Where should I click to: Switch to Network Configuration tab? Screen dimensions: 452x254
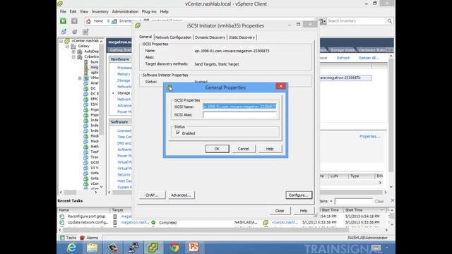point(173,37)
